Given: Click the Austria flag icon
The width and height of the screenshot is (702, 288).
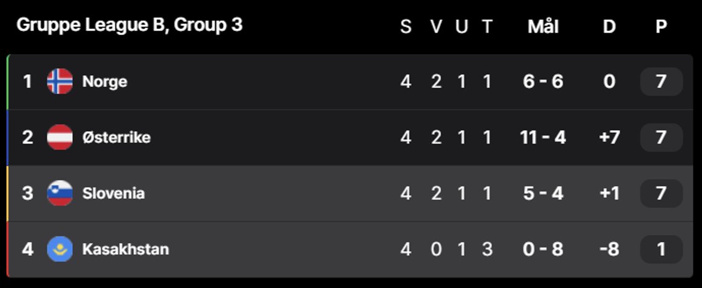Looking at the screenshot, I should pyautogui.click(x=60, y=137).
